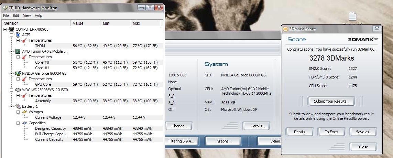Click the thermometer icon under NVIDIA GeForce
The height and width of the screenshot is (158, 393).
point(24,79)
